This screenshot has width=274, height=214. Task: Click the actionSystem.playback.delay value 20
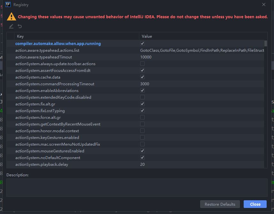(x=142, y=164)
